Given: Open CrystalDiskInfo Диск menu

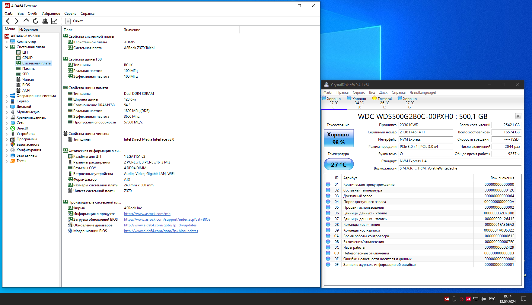Looking at the screenshot, I should [383, 92].
